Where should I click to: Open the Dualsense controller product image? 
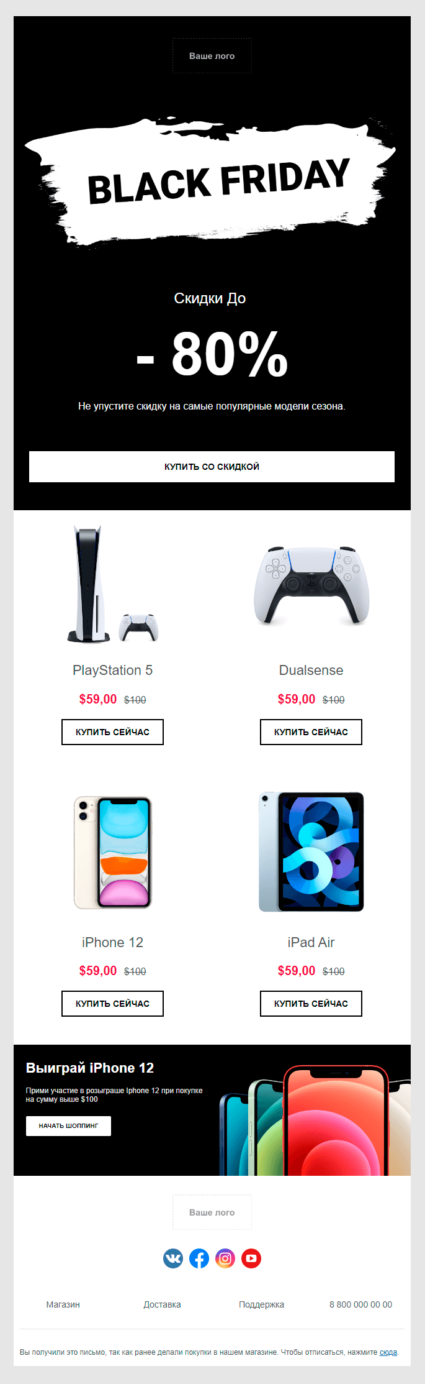click(311, 585)
